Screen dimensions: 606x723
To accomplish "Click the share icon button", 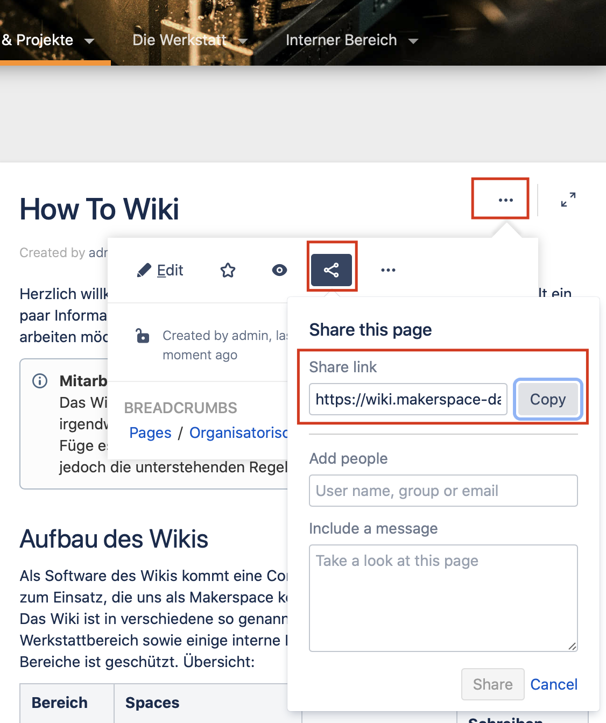I will pyautogui.click(x=332, y=270).
